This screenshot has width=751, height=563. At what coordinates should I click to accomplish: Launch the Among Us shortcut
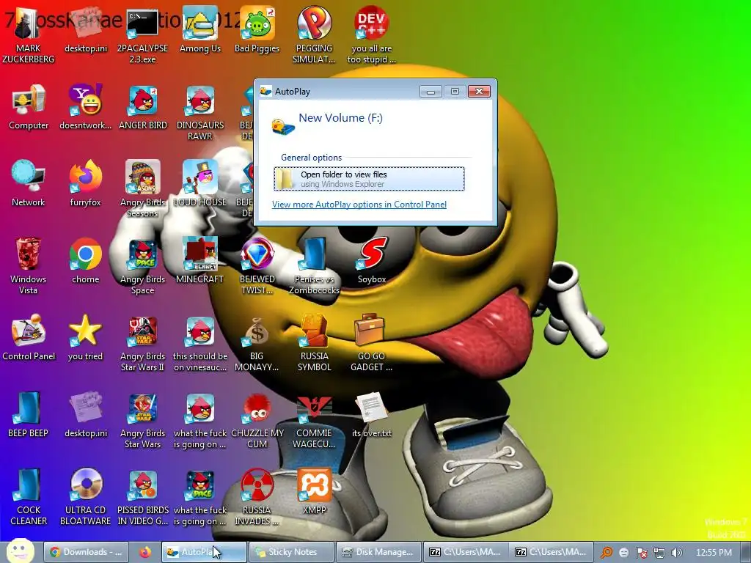tap(199, 29)
